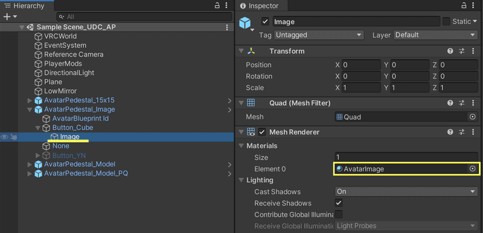The width and height of the screenshot is (483, 233).
Task: Uncheck the Receive Shadows checkbox
Action: (339, 203)
